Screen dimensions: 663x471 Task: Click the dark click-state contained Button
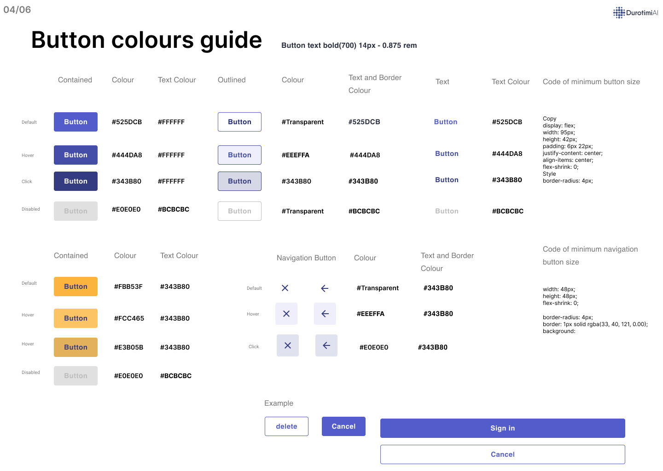[x=76, y=181]
